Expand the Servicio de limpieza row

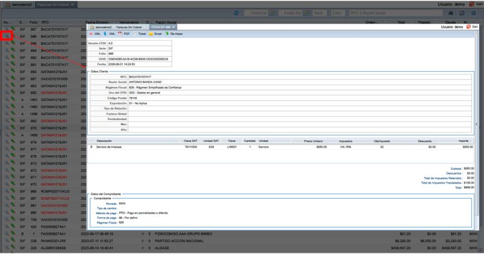(91, 147)
